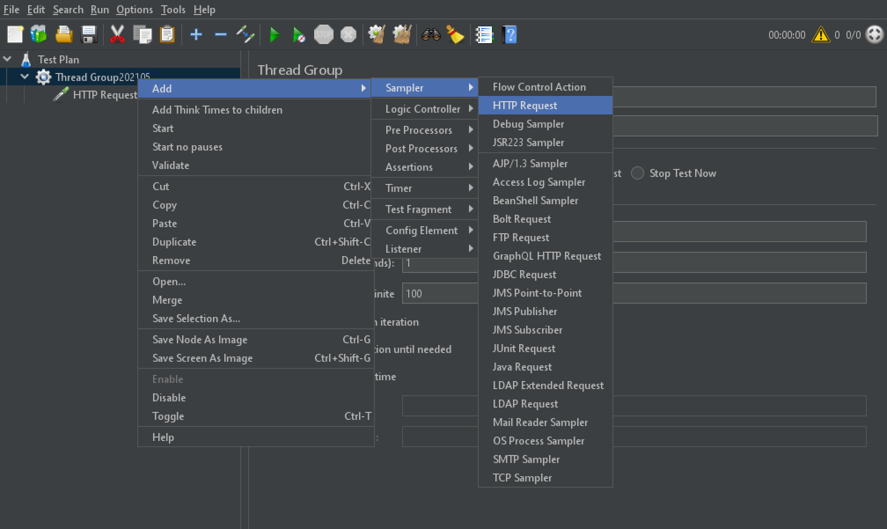
Task: Click the binoculars Search icon
Action: [x=431, y=34]
